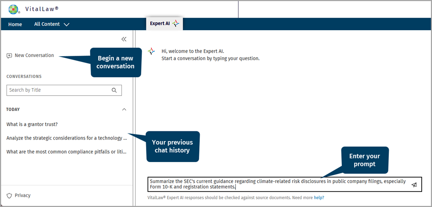This screenshot has width=432, height=207.
Task: Click the New Conversation chat icon
Action: pos(10,55)
